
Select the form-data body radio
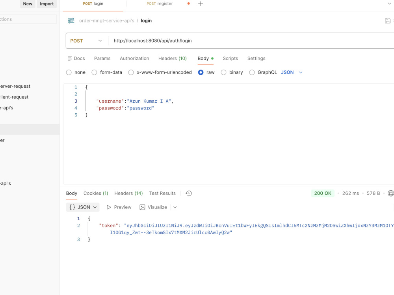click(94, 72)
